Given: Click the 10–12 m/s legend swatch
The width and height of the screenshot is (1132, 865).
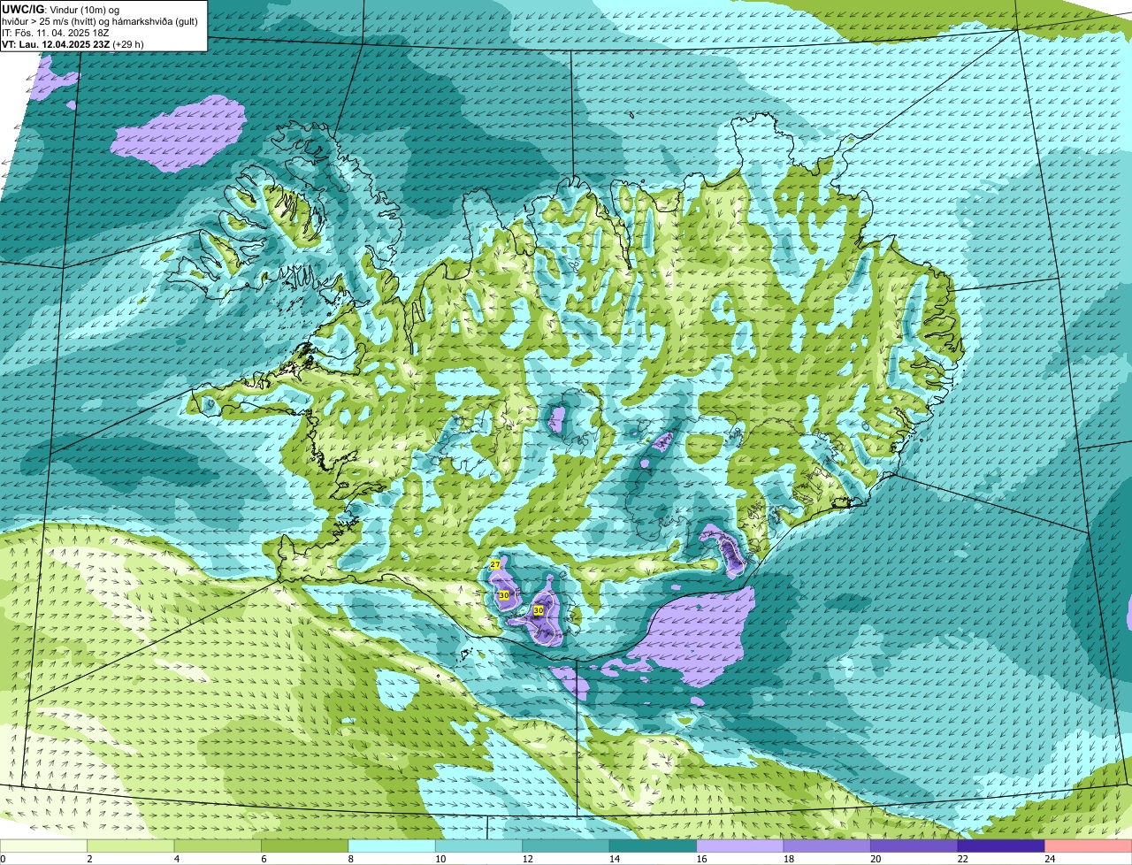Looking at the screenshot, I should tap(479, 846).
